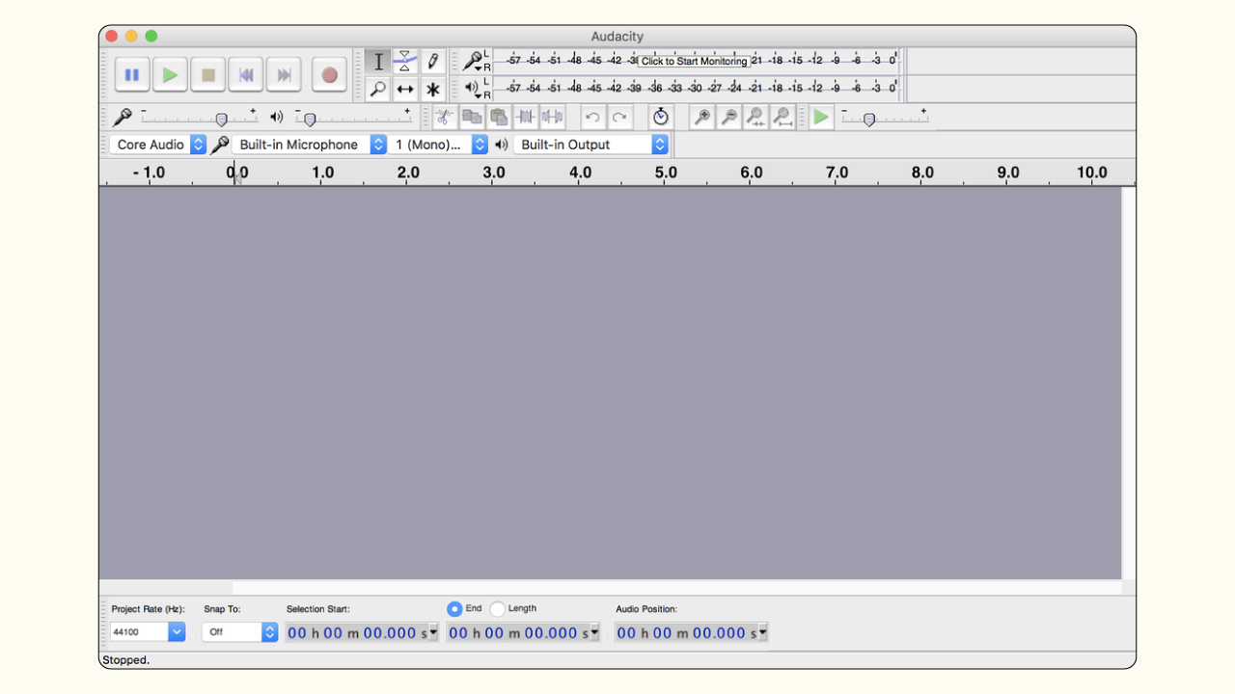This screenshot has width=1235, height=694.
Task: Select the Time Shift tool
Action: (405, 90)
